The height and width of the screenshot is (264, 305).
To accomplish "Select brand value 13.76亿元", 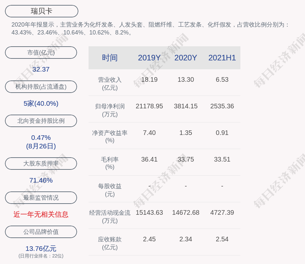I will pyautogui.click(x=41, y=249).
